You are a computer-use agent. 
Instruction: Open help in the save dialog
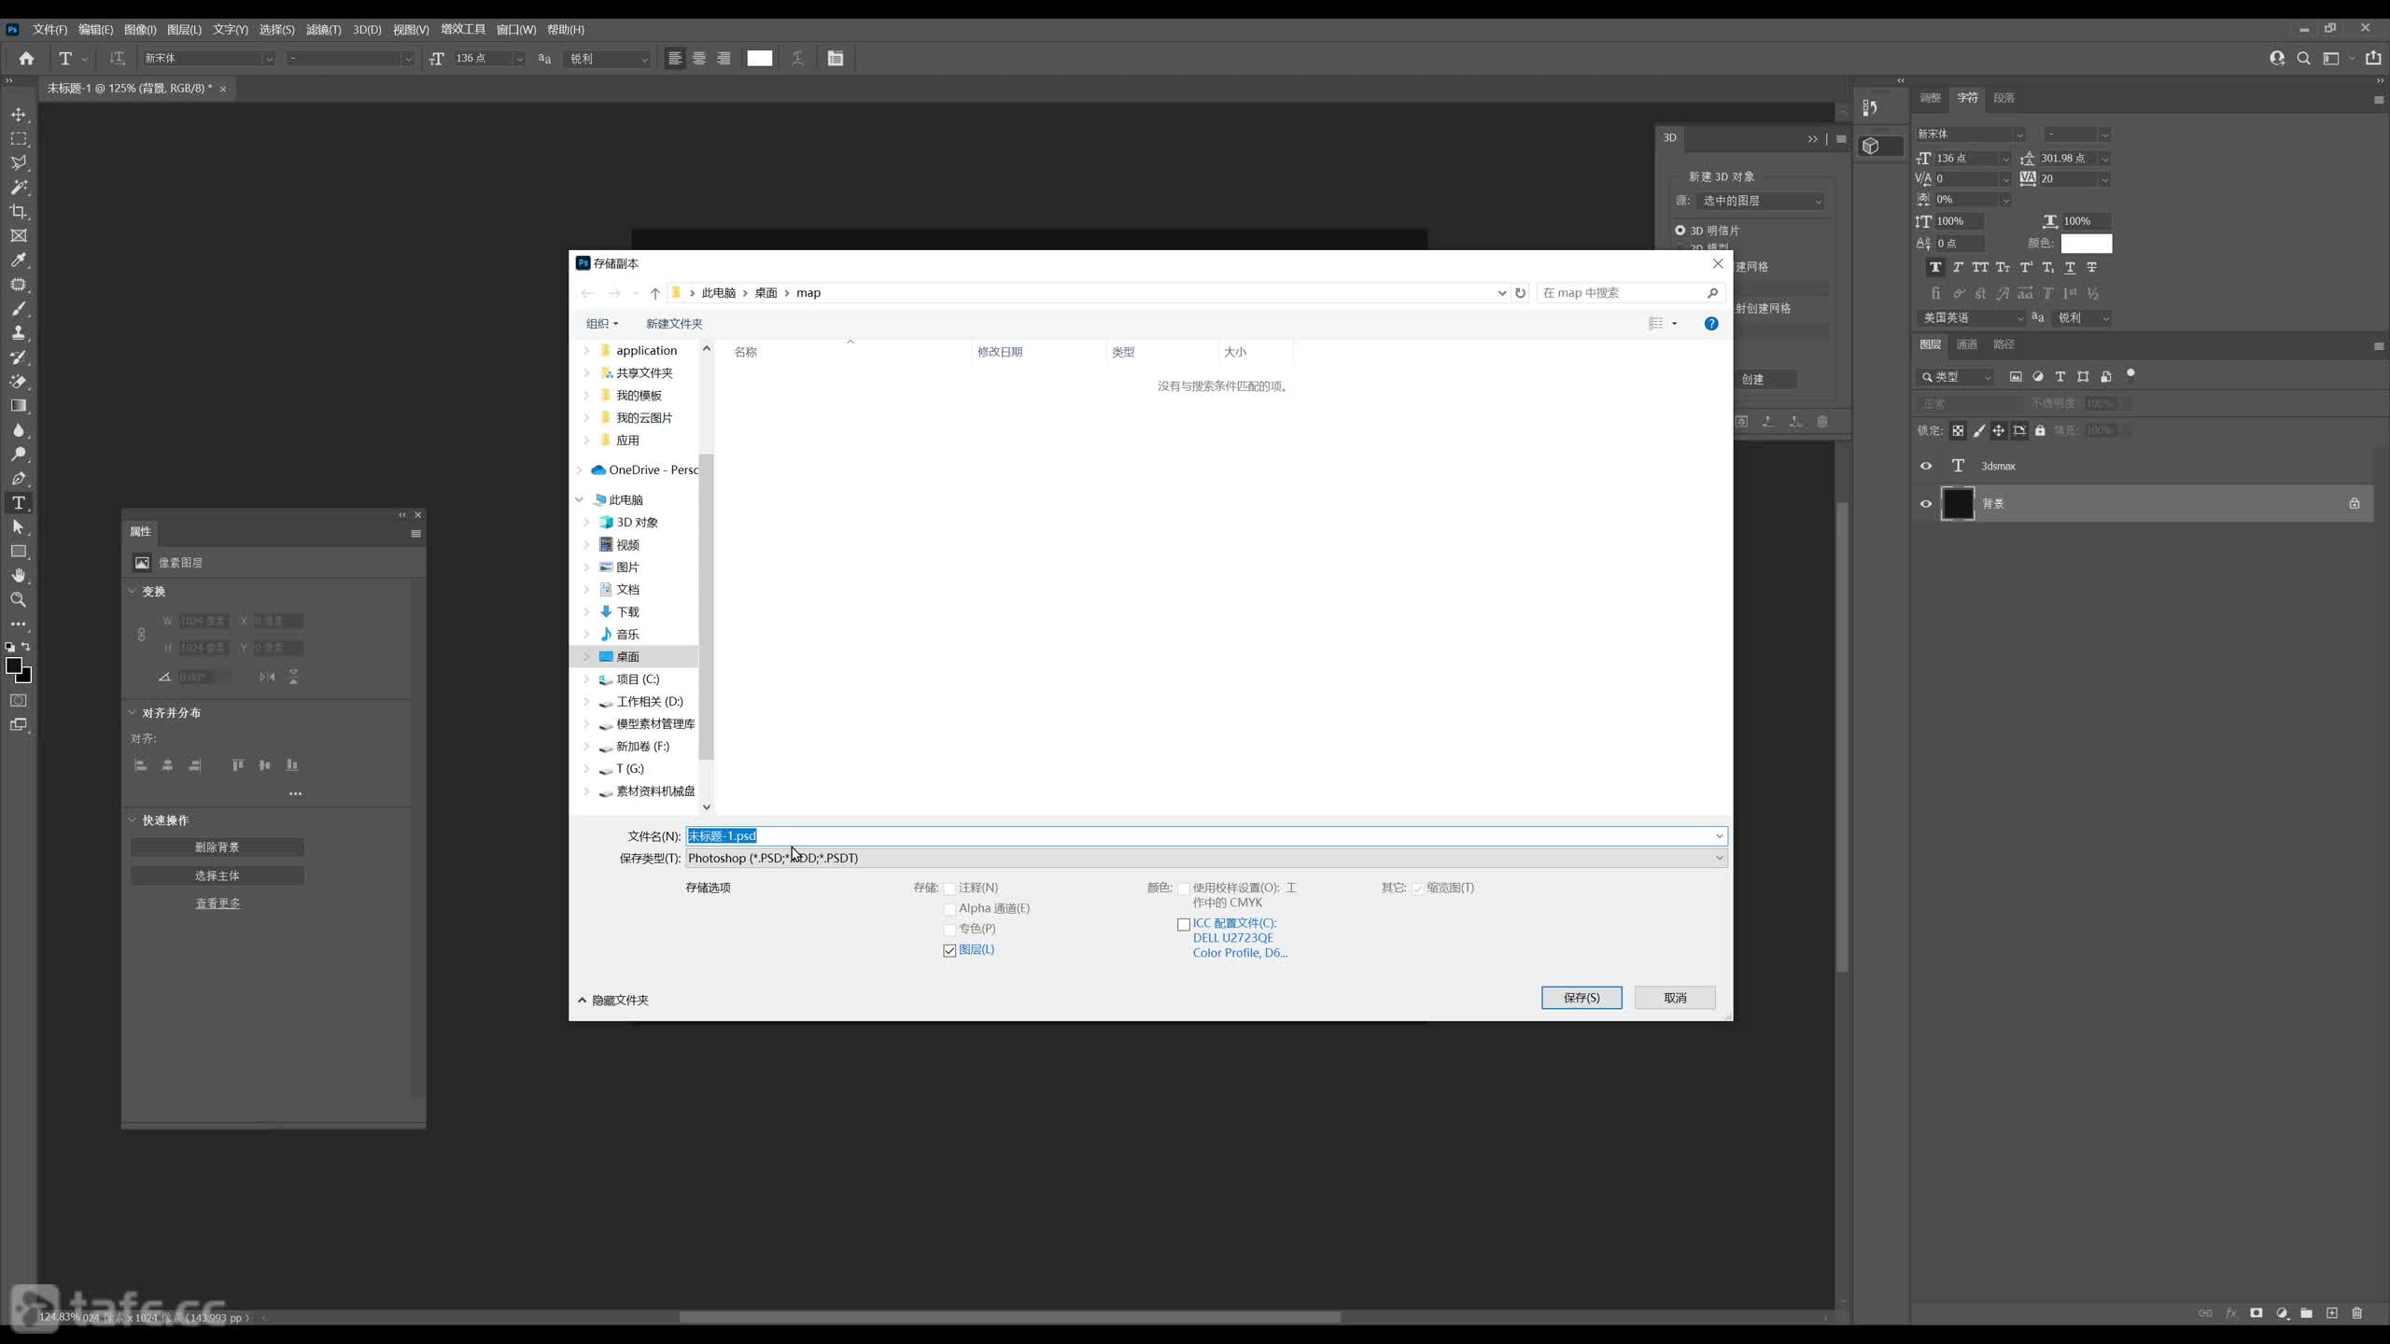(1711, 324)
